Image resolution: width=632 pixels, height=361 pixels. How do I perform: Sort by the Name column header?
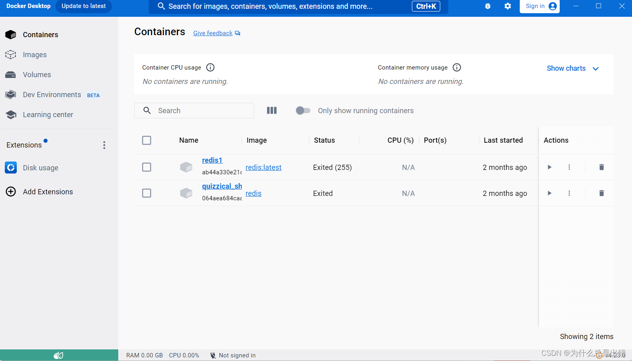click(189, 140)
